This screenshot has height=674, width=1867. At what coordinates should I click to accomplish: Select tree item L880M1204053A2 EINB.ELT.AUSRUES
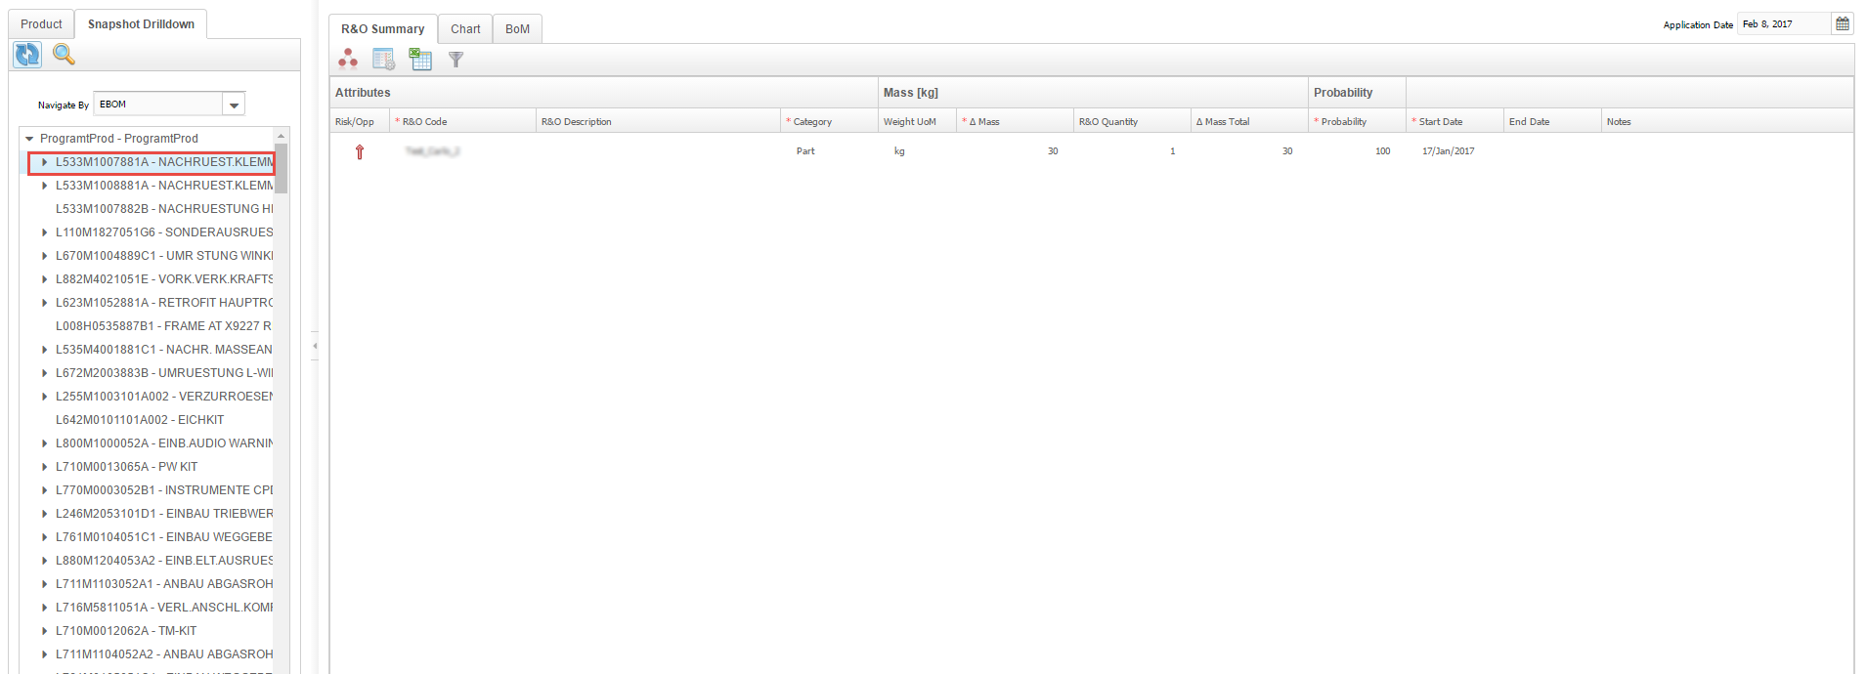(x=164, y=561)
